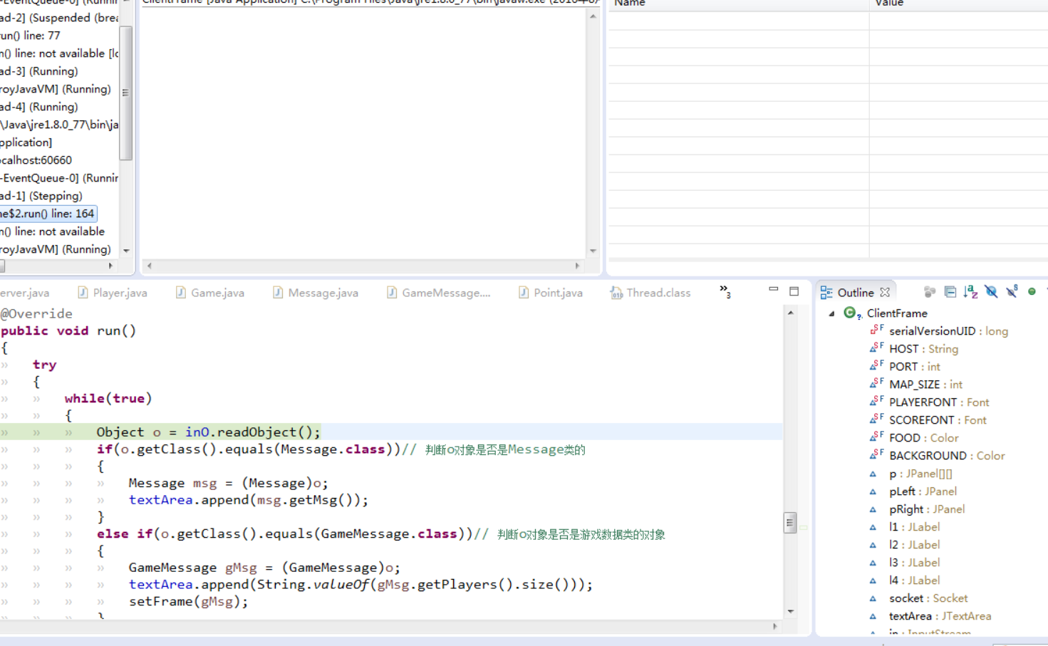Select the 'ad-2] (Suspended' thread entry
This screenshot has height=646, width=1048.
coord(59,18)
